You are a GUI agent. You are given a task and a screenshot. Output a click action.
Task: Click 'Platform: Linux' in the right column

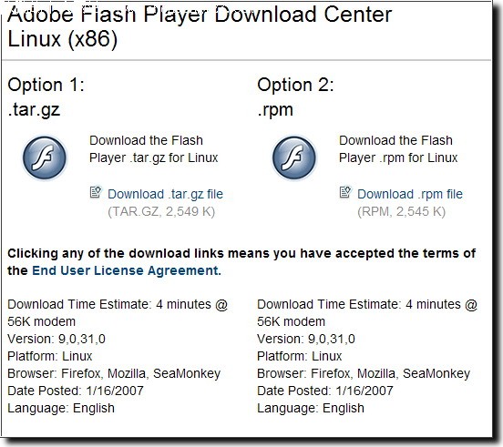click(x=300, y=356)
